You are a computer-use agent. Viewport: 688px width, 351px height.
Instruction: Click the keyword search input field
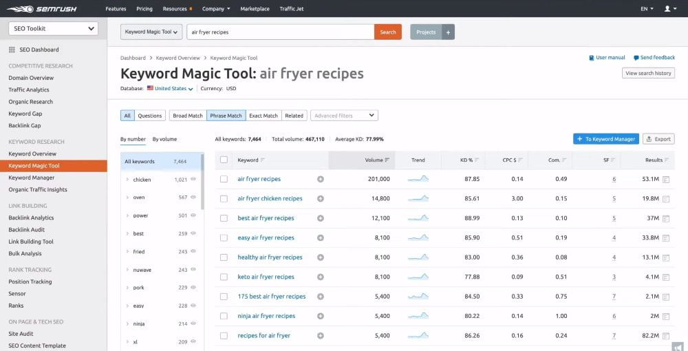tap(281, 32)
